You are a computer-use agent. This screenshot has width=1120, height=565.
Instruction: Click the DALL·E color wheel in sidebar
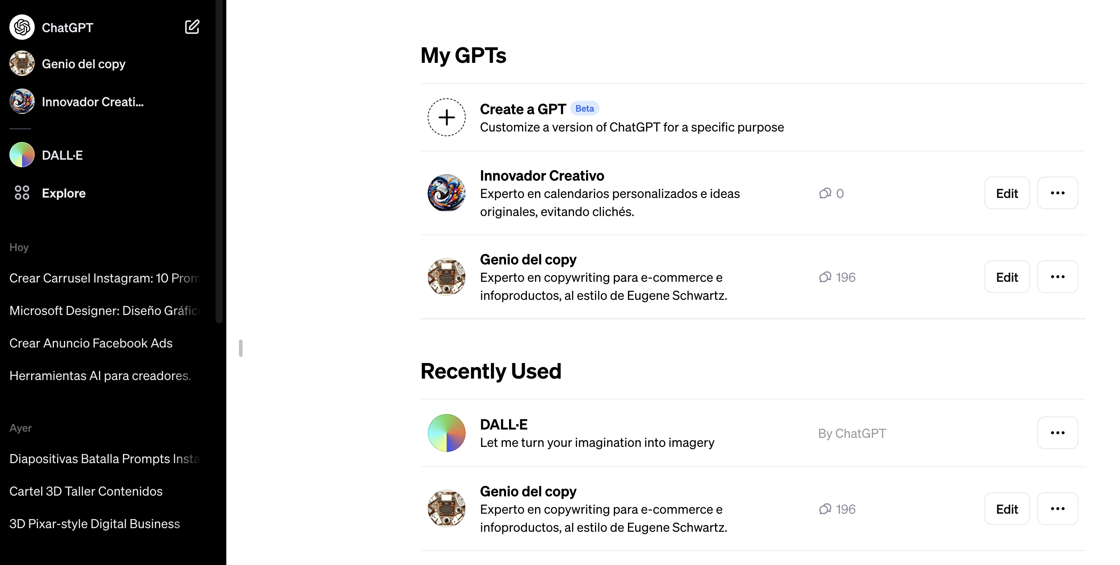[x=22, y=155]
